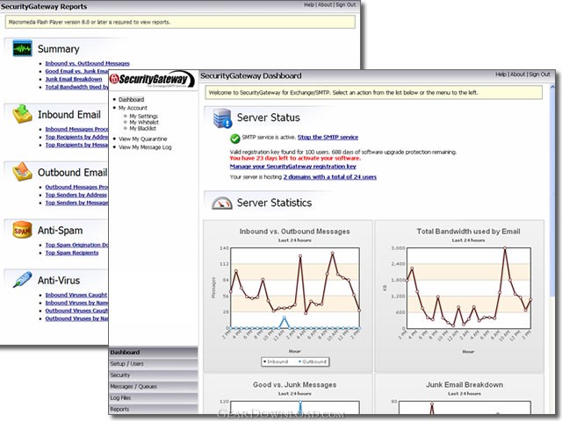562x421 pixels.
Task: Click Sign Out in Dashboard header
Action: click(x=539, y=75)
